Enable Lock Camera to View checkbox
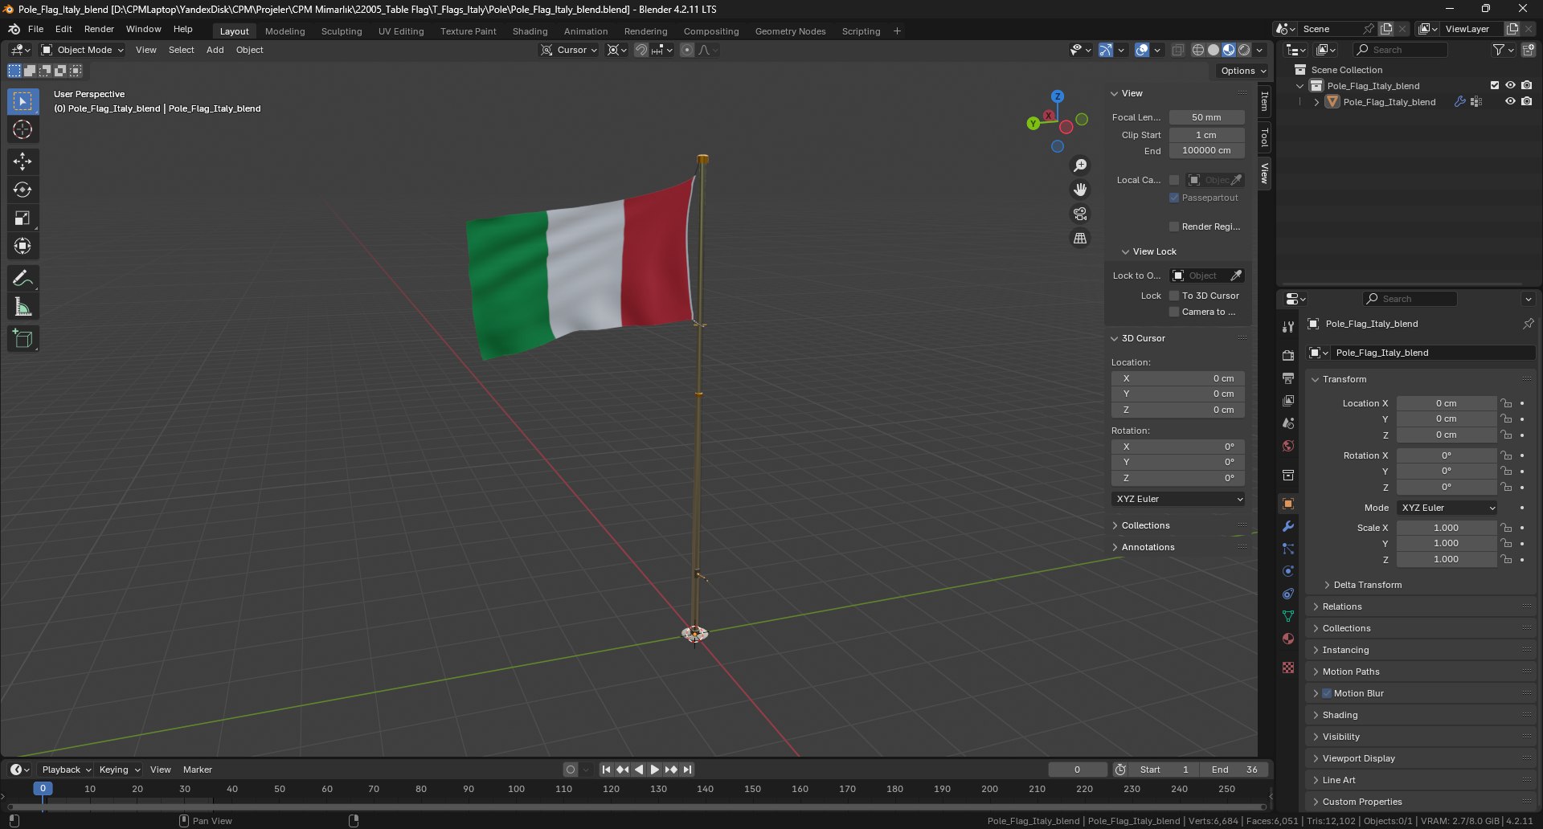 [x=1174, y=312]
